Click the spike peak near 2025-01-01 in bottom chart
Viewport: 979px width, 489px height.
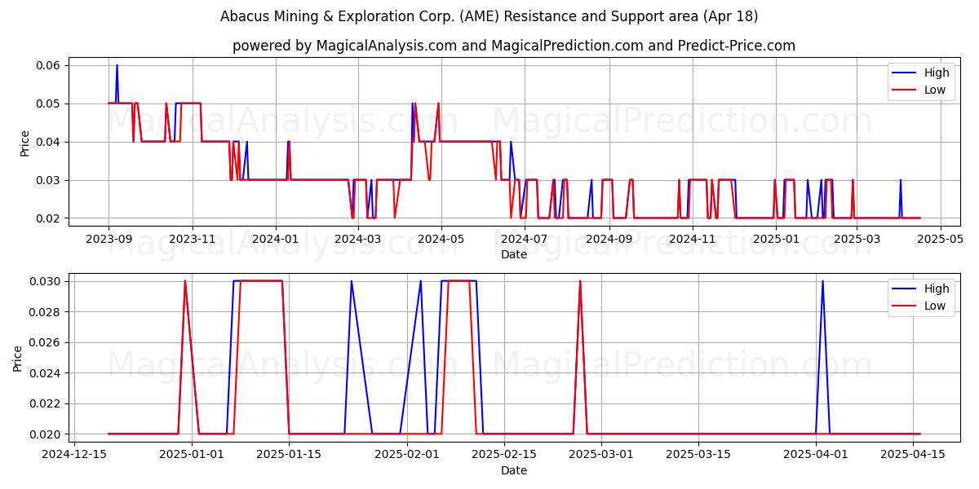coord(185,282)
